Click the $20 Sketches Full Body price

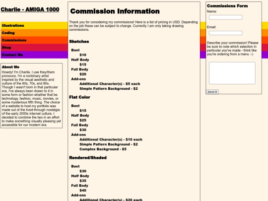83,74
